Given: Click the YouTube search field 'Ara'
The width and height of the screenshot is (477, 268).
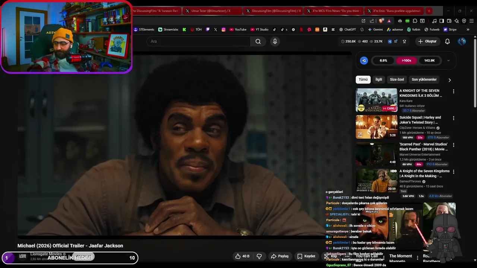Looking at the screenshot, I should click(x=198, y=41).
